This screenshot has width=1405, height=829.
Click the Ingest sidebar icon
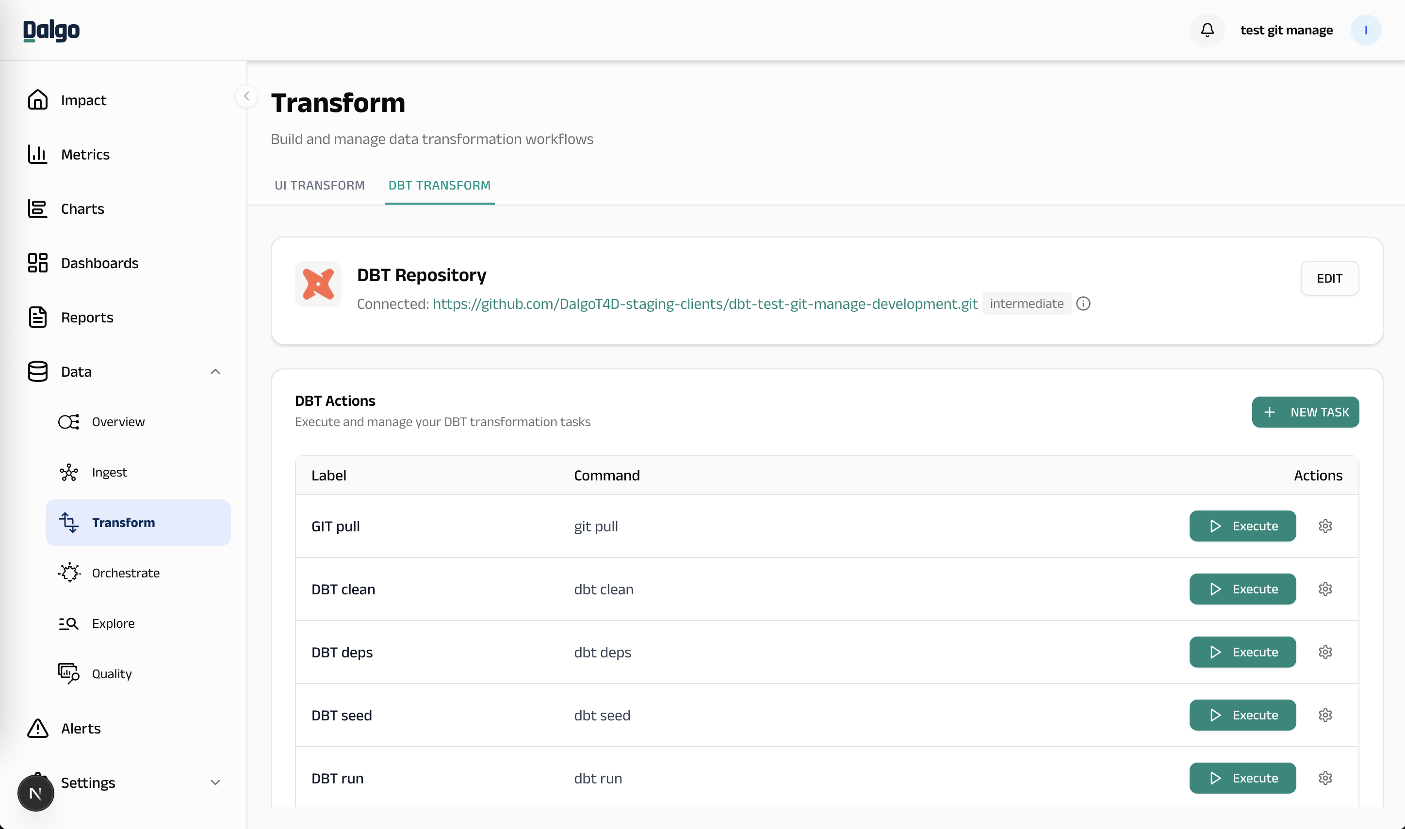click(x=69, y=473)
